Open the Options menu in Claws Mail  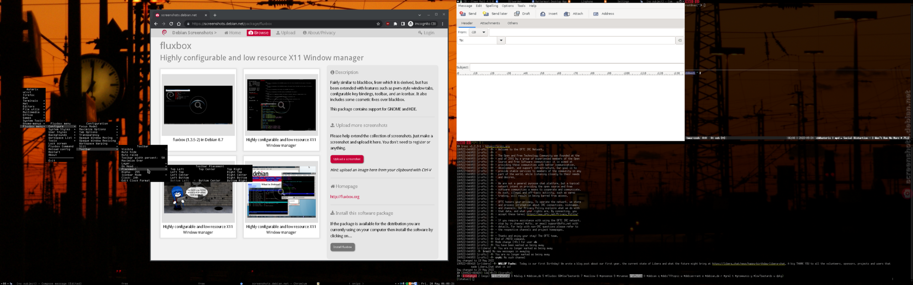pyautogui.click(x=508, y=6)
